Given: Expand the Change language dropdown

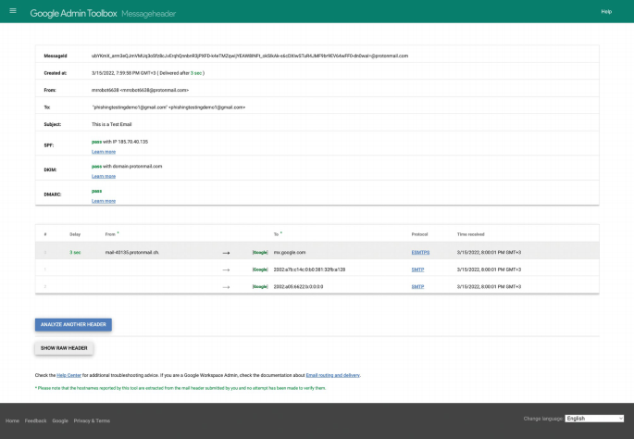Looking at the screenshot, I should tap(594, 419).
